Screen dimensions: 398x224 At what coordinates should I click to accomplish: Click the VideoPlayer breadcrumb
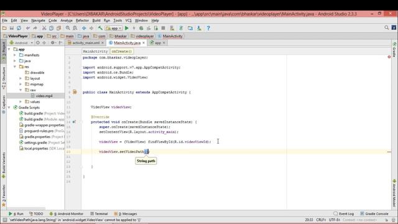16,36
